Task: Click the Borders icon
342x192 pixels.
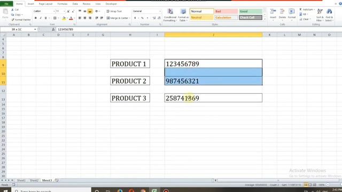Action: coord(55,18)
